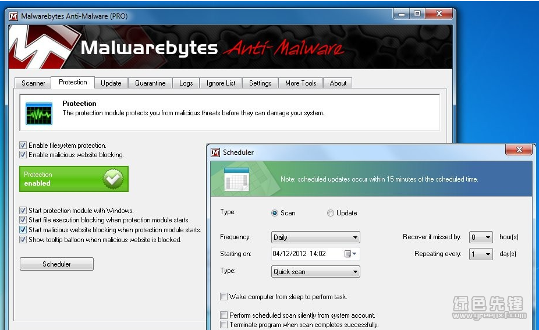The image size is (539, 330).
Task: Open the About tab
Action: pyautogui.click(x=338, y=83)
